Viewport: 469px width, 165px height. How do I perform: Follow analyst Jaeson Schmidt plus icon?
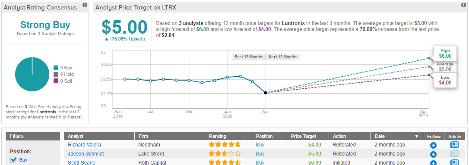(434, 154)
